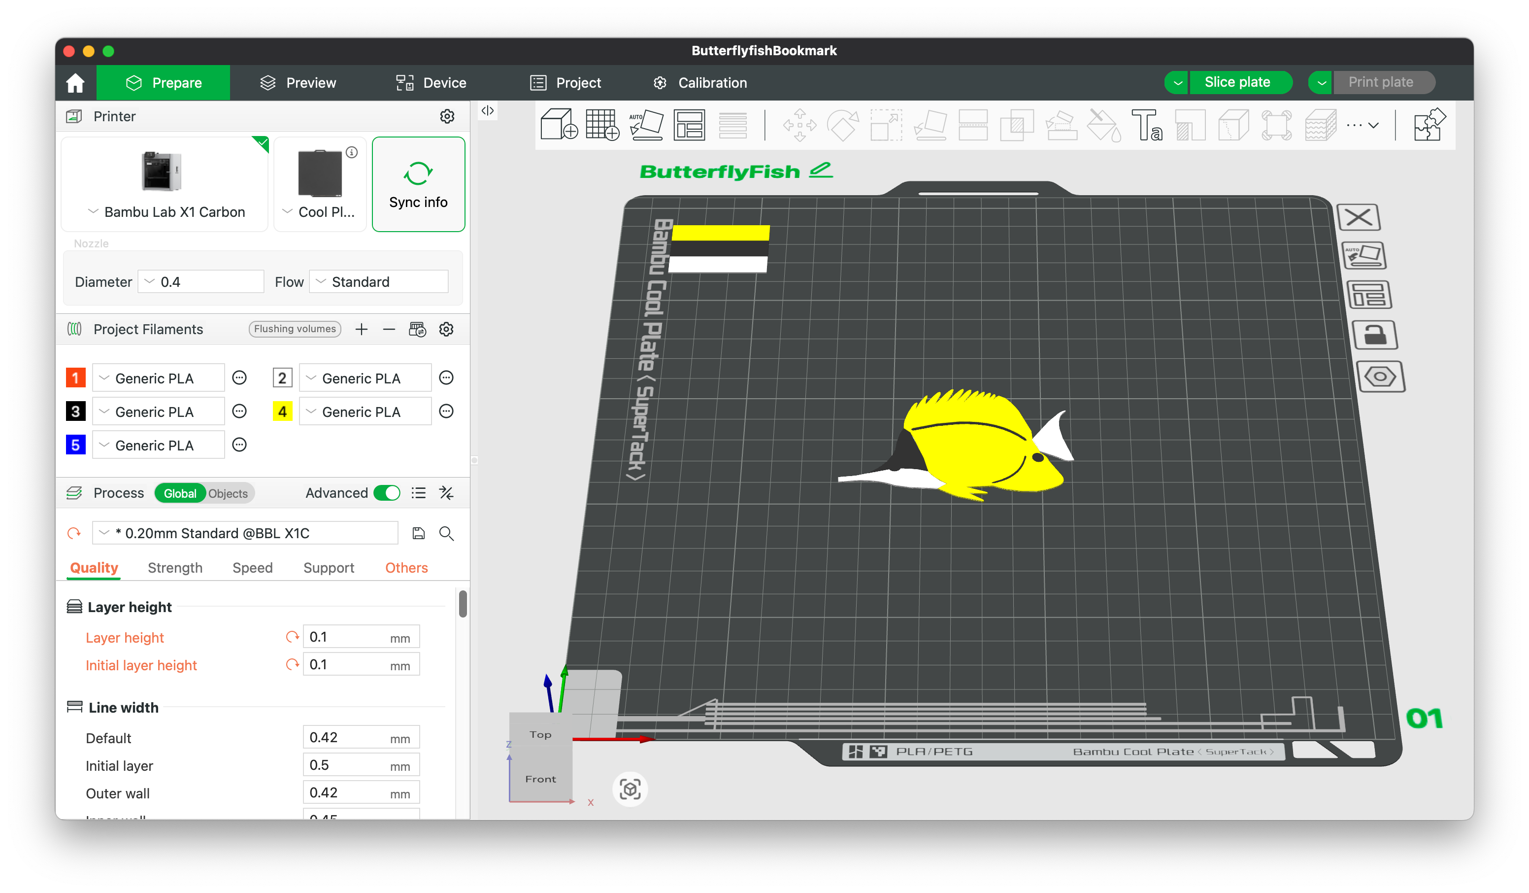
Task: Click the Flushing volumes button
Action: pos(295,328)
